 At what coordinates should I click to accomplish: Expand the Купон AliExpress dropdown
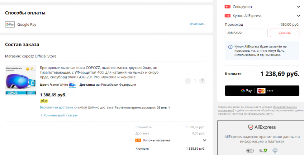pos(298,16)
